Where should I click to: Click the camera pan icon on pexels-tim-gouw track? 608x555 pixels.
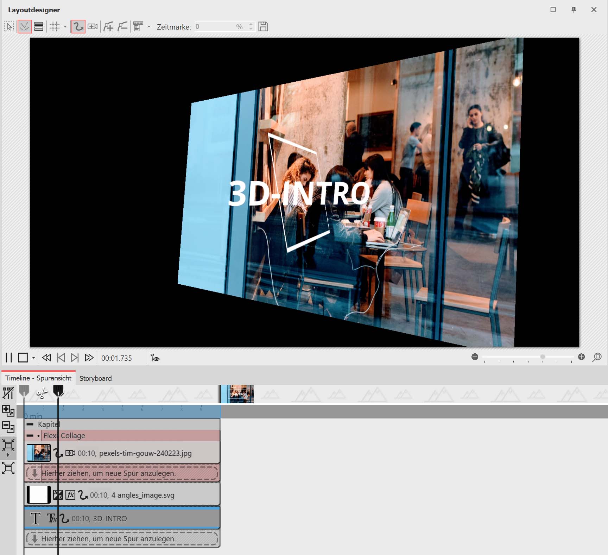click(x=70, y=453)
